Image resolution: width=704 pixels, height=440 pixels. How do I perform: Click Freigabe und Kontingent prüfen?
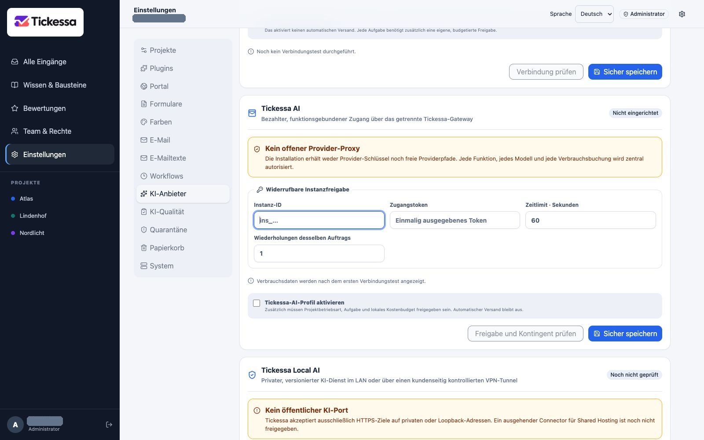pyautogui.click(x=525, y=334)
